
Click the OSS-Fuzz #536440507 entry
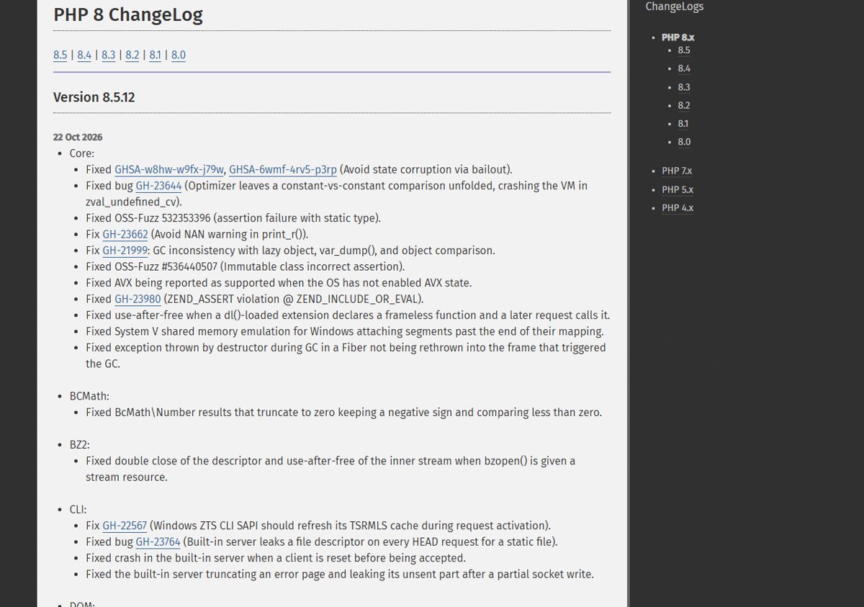pos(245,266)
